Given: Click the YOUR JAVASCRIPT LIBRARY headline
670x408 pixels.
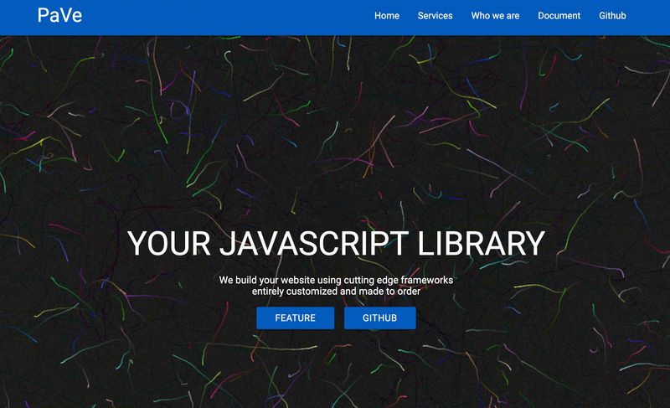Looking at the screenshot, I should click(x=336, y=244).
